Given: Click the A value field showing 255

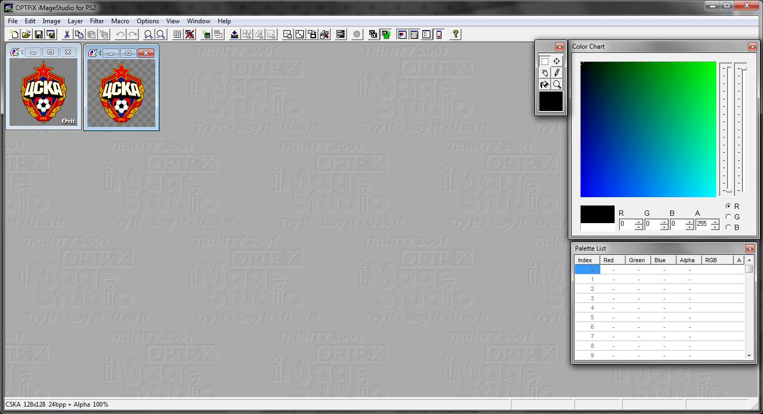Looking at the screenshot, I should 703,224.
